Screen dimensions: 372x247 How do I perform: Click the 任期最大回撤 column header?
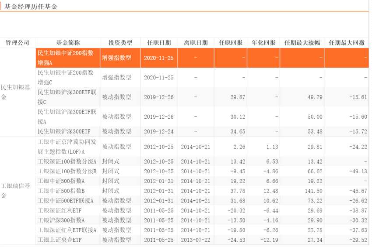(x=346, y=43)
